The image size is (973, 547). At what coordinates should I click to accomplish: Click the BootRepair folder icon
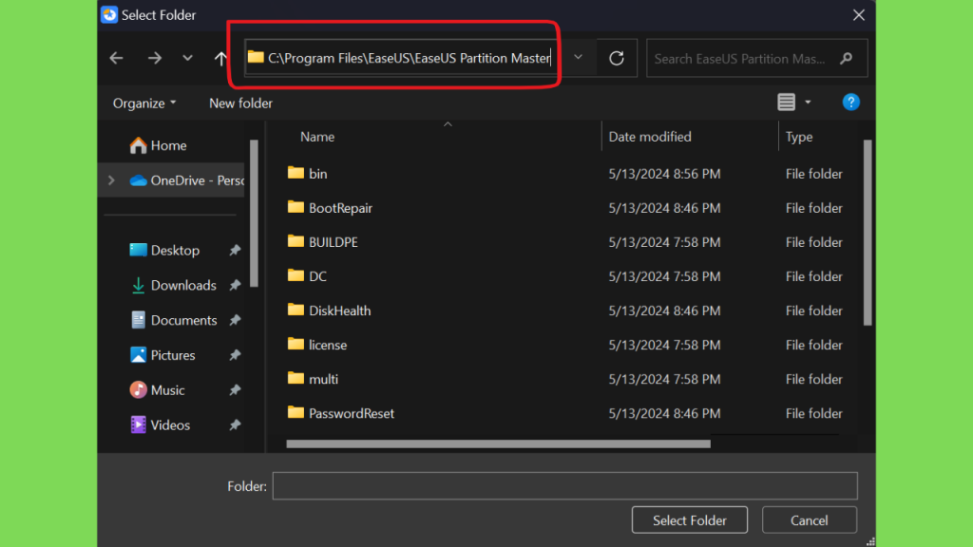[x=296, y=207]
